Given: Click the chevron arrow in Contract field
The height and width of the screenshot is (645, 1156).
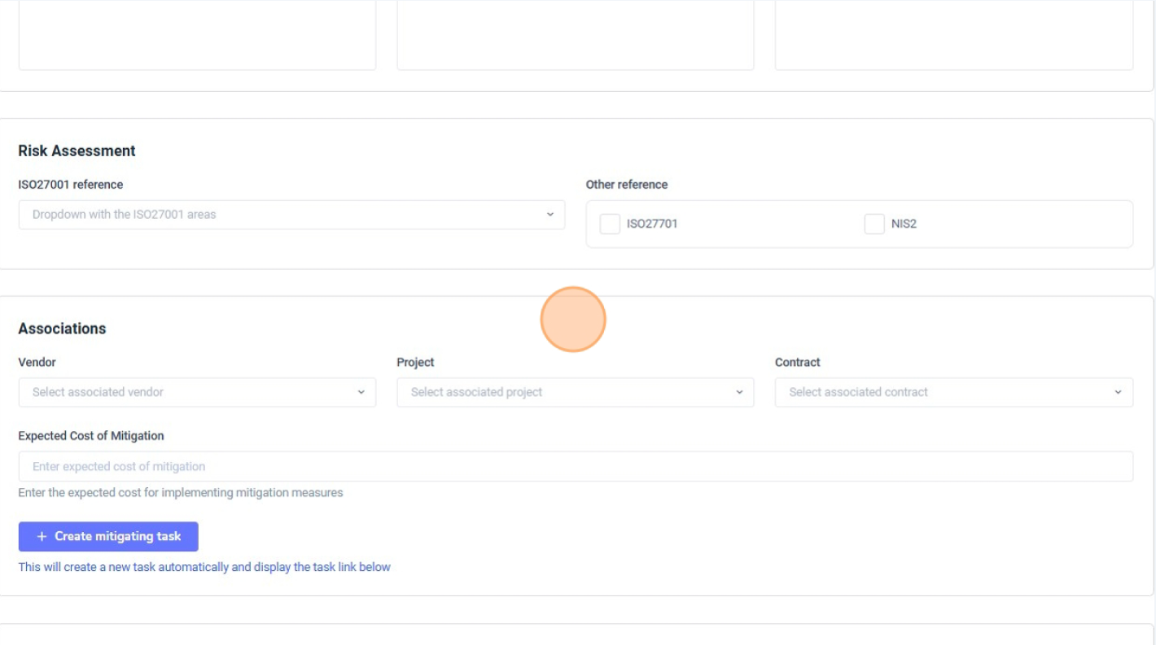Looking at the screenshot, I should coord(1118,392).
